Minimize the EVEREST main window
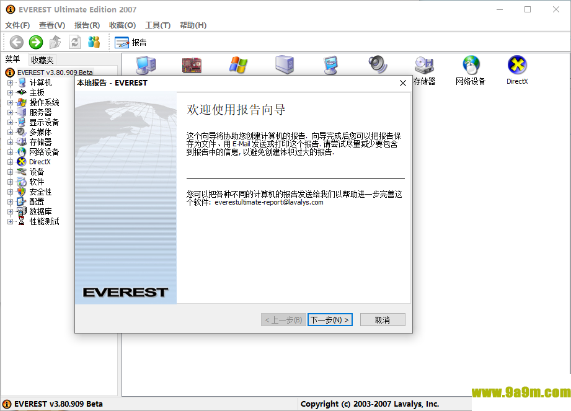Screen dimensions: 571x411 pyautogui.click(x=500, y=9)
